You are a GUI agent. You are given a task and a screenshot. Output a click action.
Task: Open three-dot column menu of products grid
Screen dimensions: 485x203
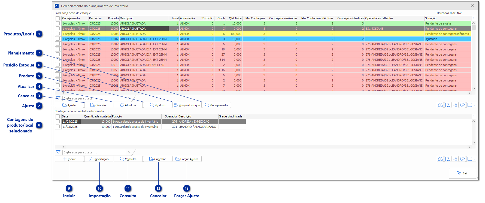(x=474, y=19)
